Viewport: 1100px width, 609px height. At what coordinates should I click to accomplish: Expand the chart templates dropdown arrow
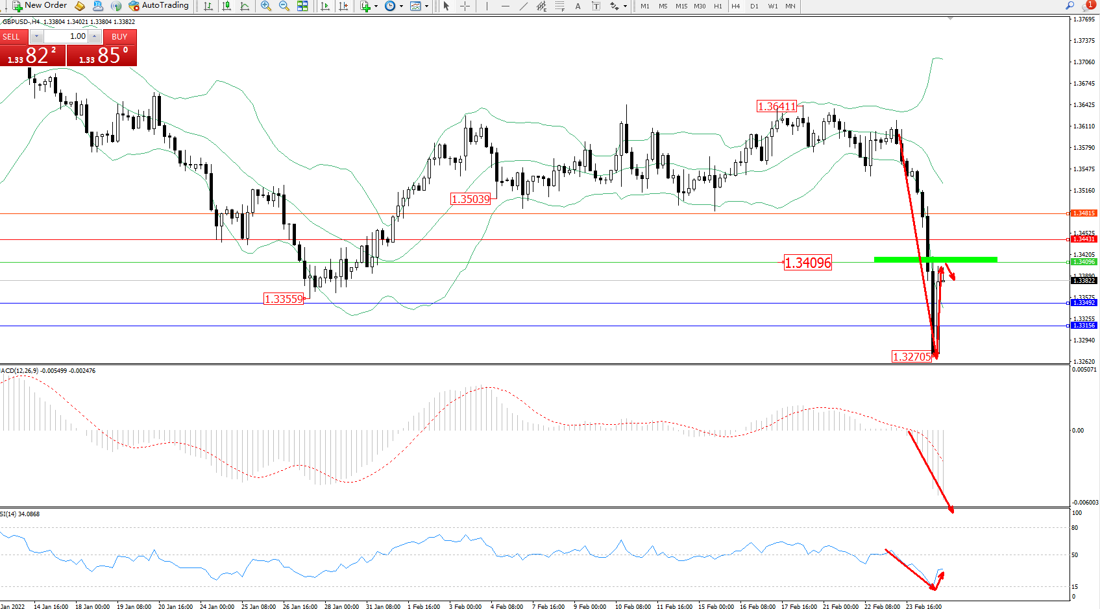click(x=426, y=6)
